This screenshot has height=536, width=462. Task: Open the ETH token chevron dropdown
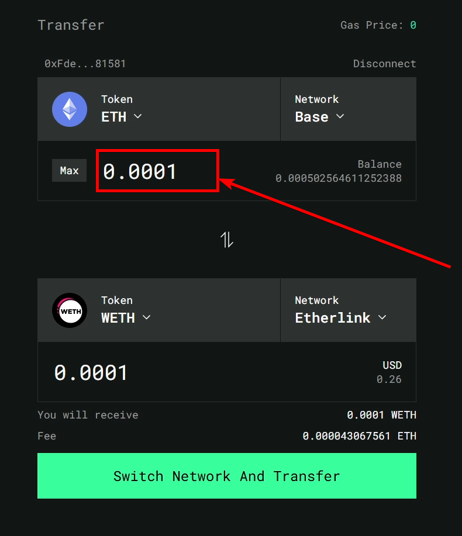[138, 116]
